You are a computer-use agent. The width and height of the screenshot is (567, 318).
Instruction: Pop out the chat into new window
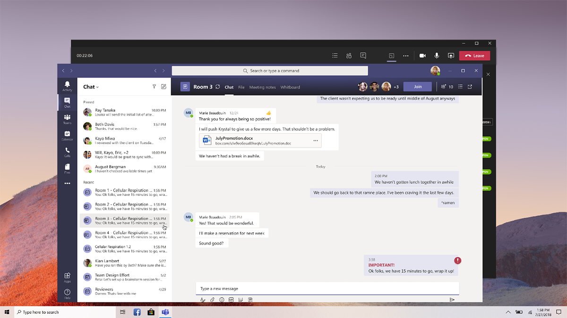click(470, 87)
